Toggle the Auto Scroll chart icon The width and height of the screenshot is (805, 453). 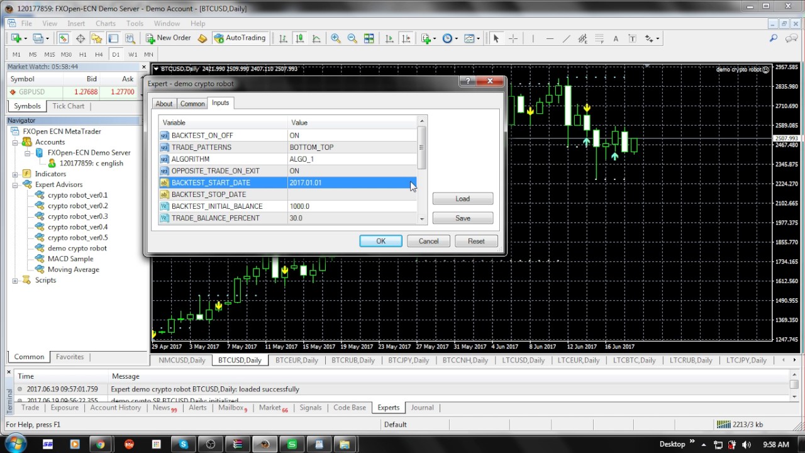tap(389, 38)
